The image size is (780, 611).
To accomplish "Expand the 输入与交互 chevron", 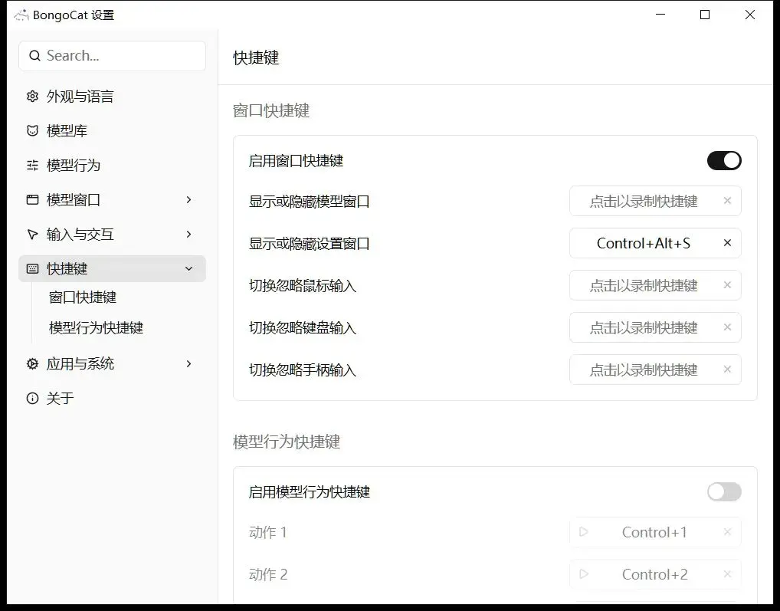I will pos(188,235).
